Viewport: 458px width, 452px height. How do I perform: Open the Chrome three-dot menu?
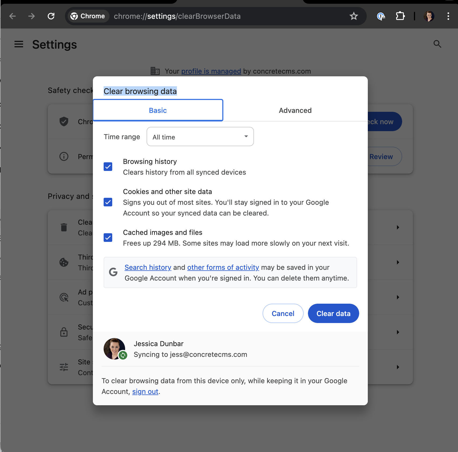[448, 16]
